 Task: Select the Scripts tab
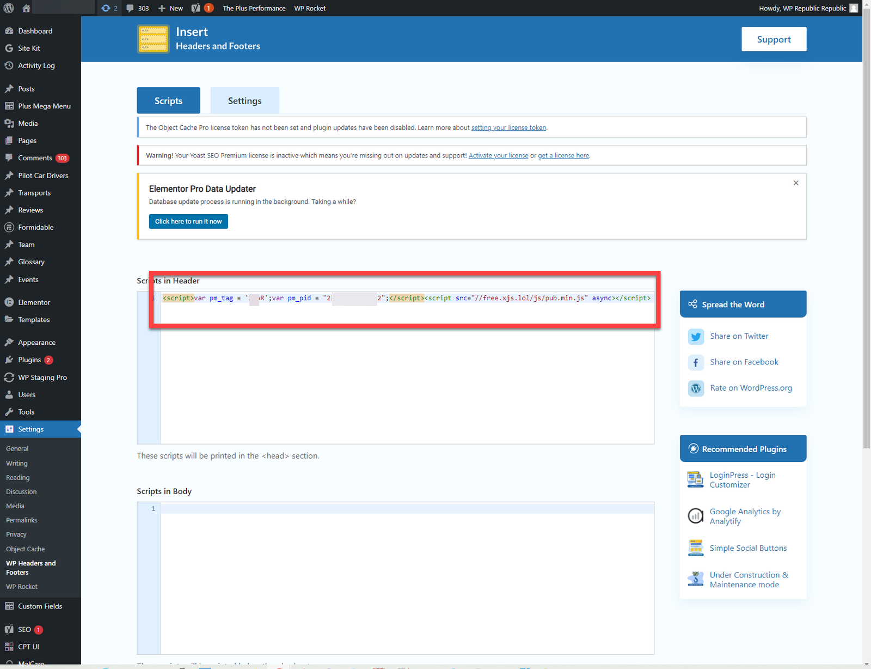[x=168, y=100]
